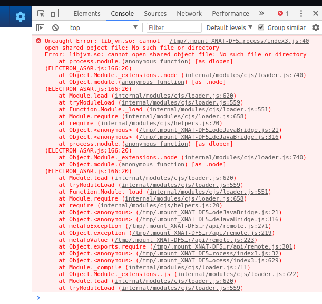Open the DevTools three-dot menu
Viewport: 322px width, 304px height.
pos(302,14)
